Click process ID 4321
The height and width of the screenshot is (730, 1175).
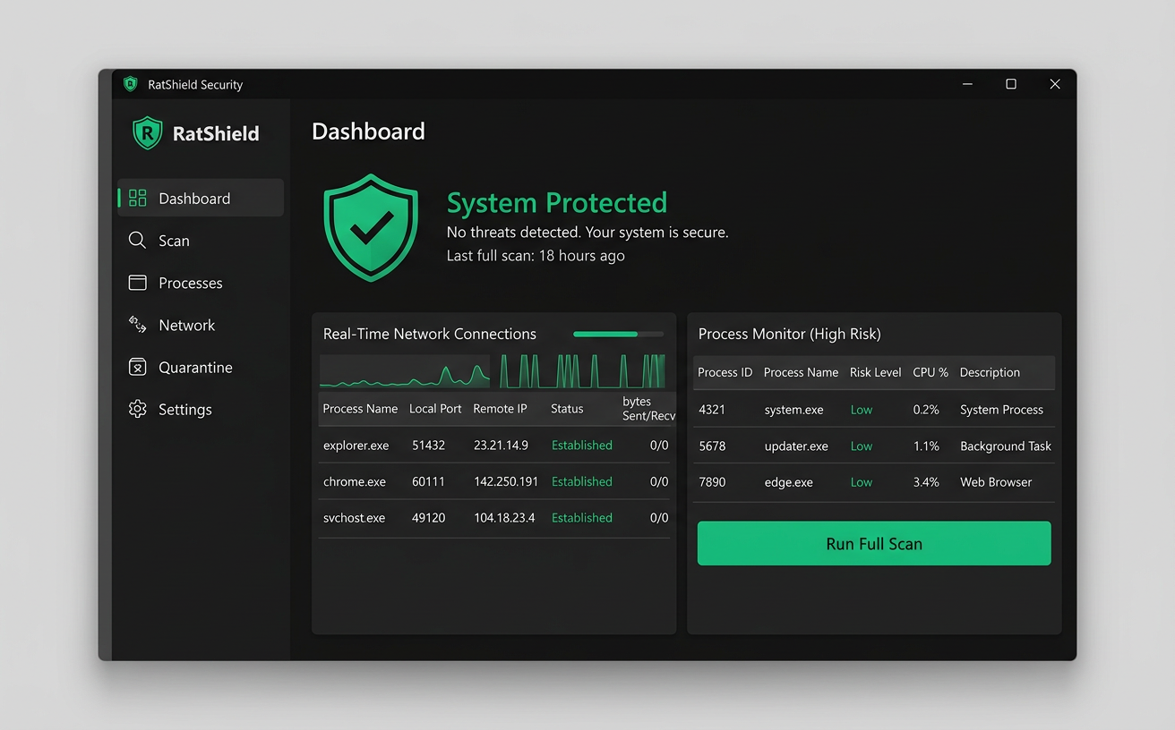click(x=712, y=409)
